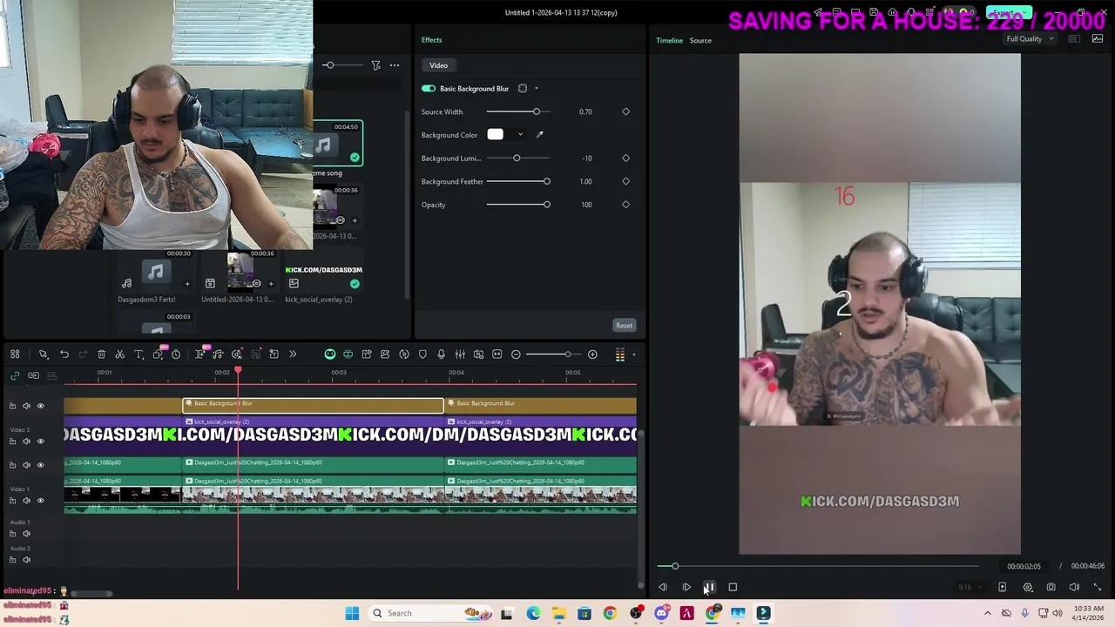Step back to the previous frame
Viewport: 1115px width, 627px height.
tap(663, 588)
